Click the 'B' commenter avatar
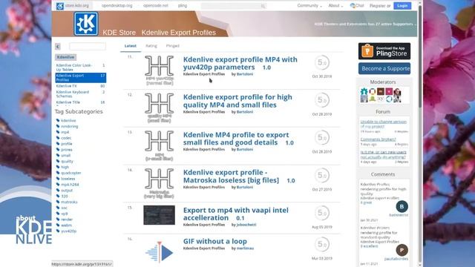The width and height of the screenshot is (475, 267). (402, 206)
